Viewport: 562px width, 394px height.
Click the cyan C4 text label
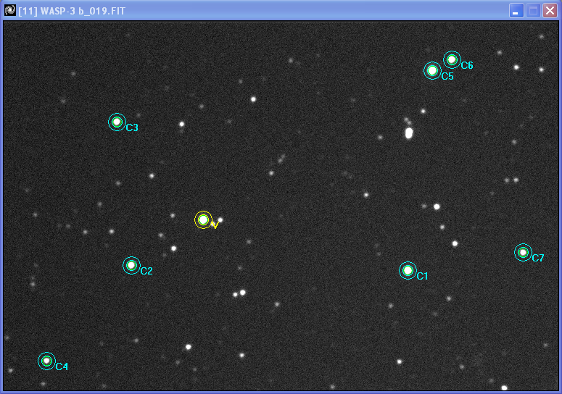point(62,367)
